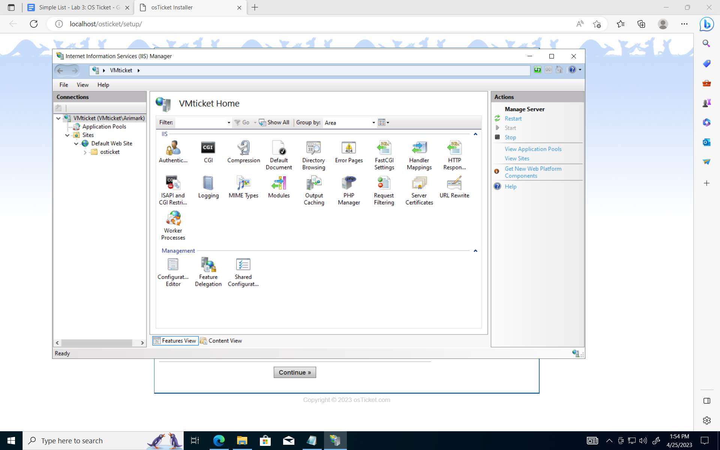Viewport: 720px width, 450px height.
Task: Open Configuration Editor
Action: click(173, 272)
